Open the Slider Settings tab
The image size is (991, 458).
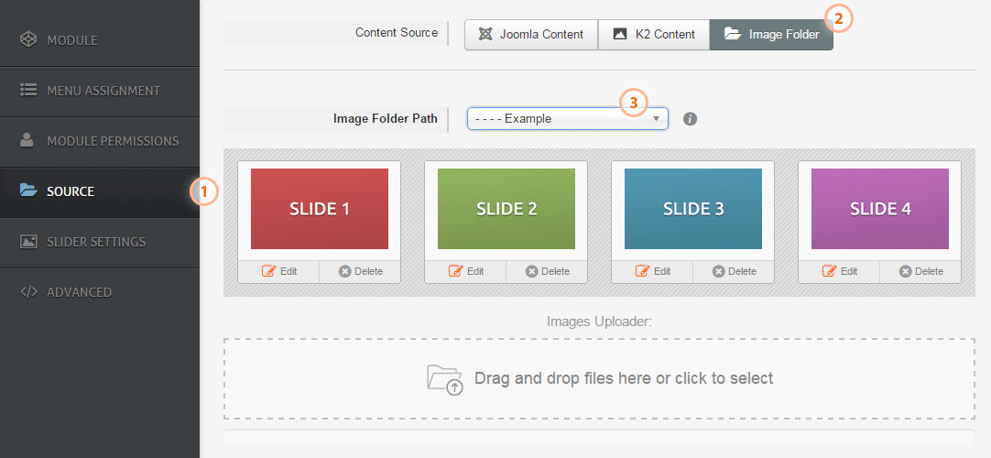pyautogui.click(x=95, y=242)
